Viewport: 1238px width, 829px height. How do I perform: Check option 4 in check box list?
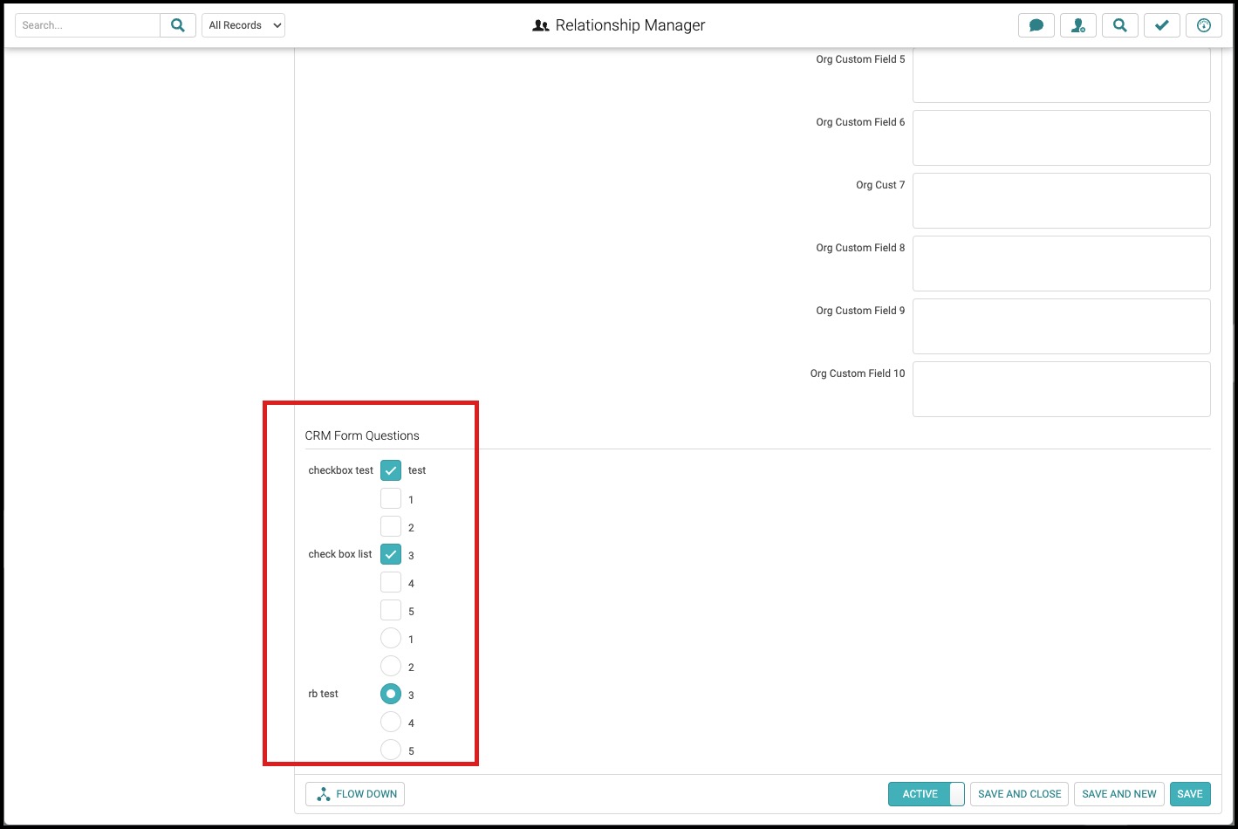391,582
